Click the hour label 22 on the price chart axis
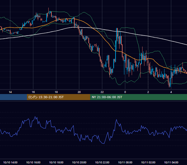The height and width of the screenshot is (165, 187). coord(102,92)
